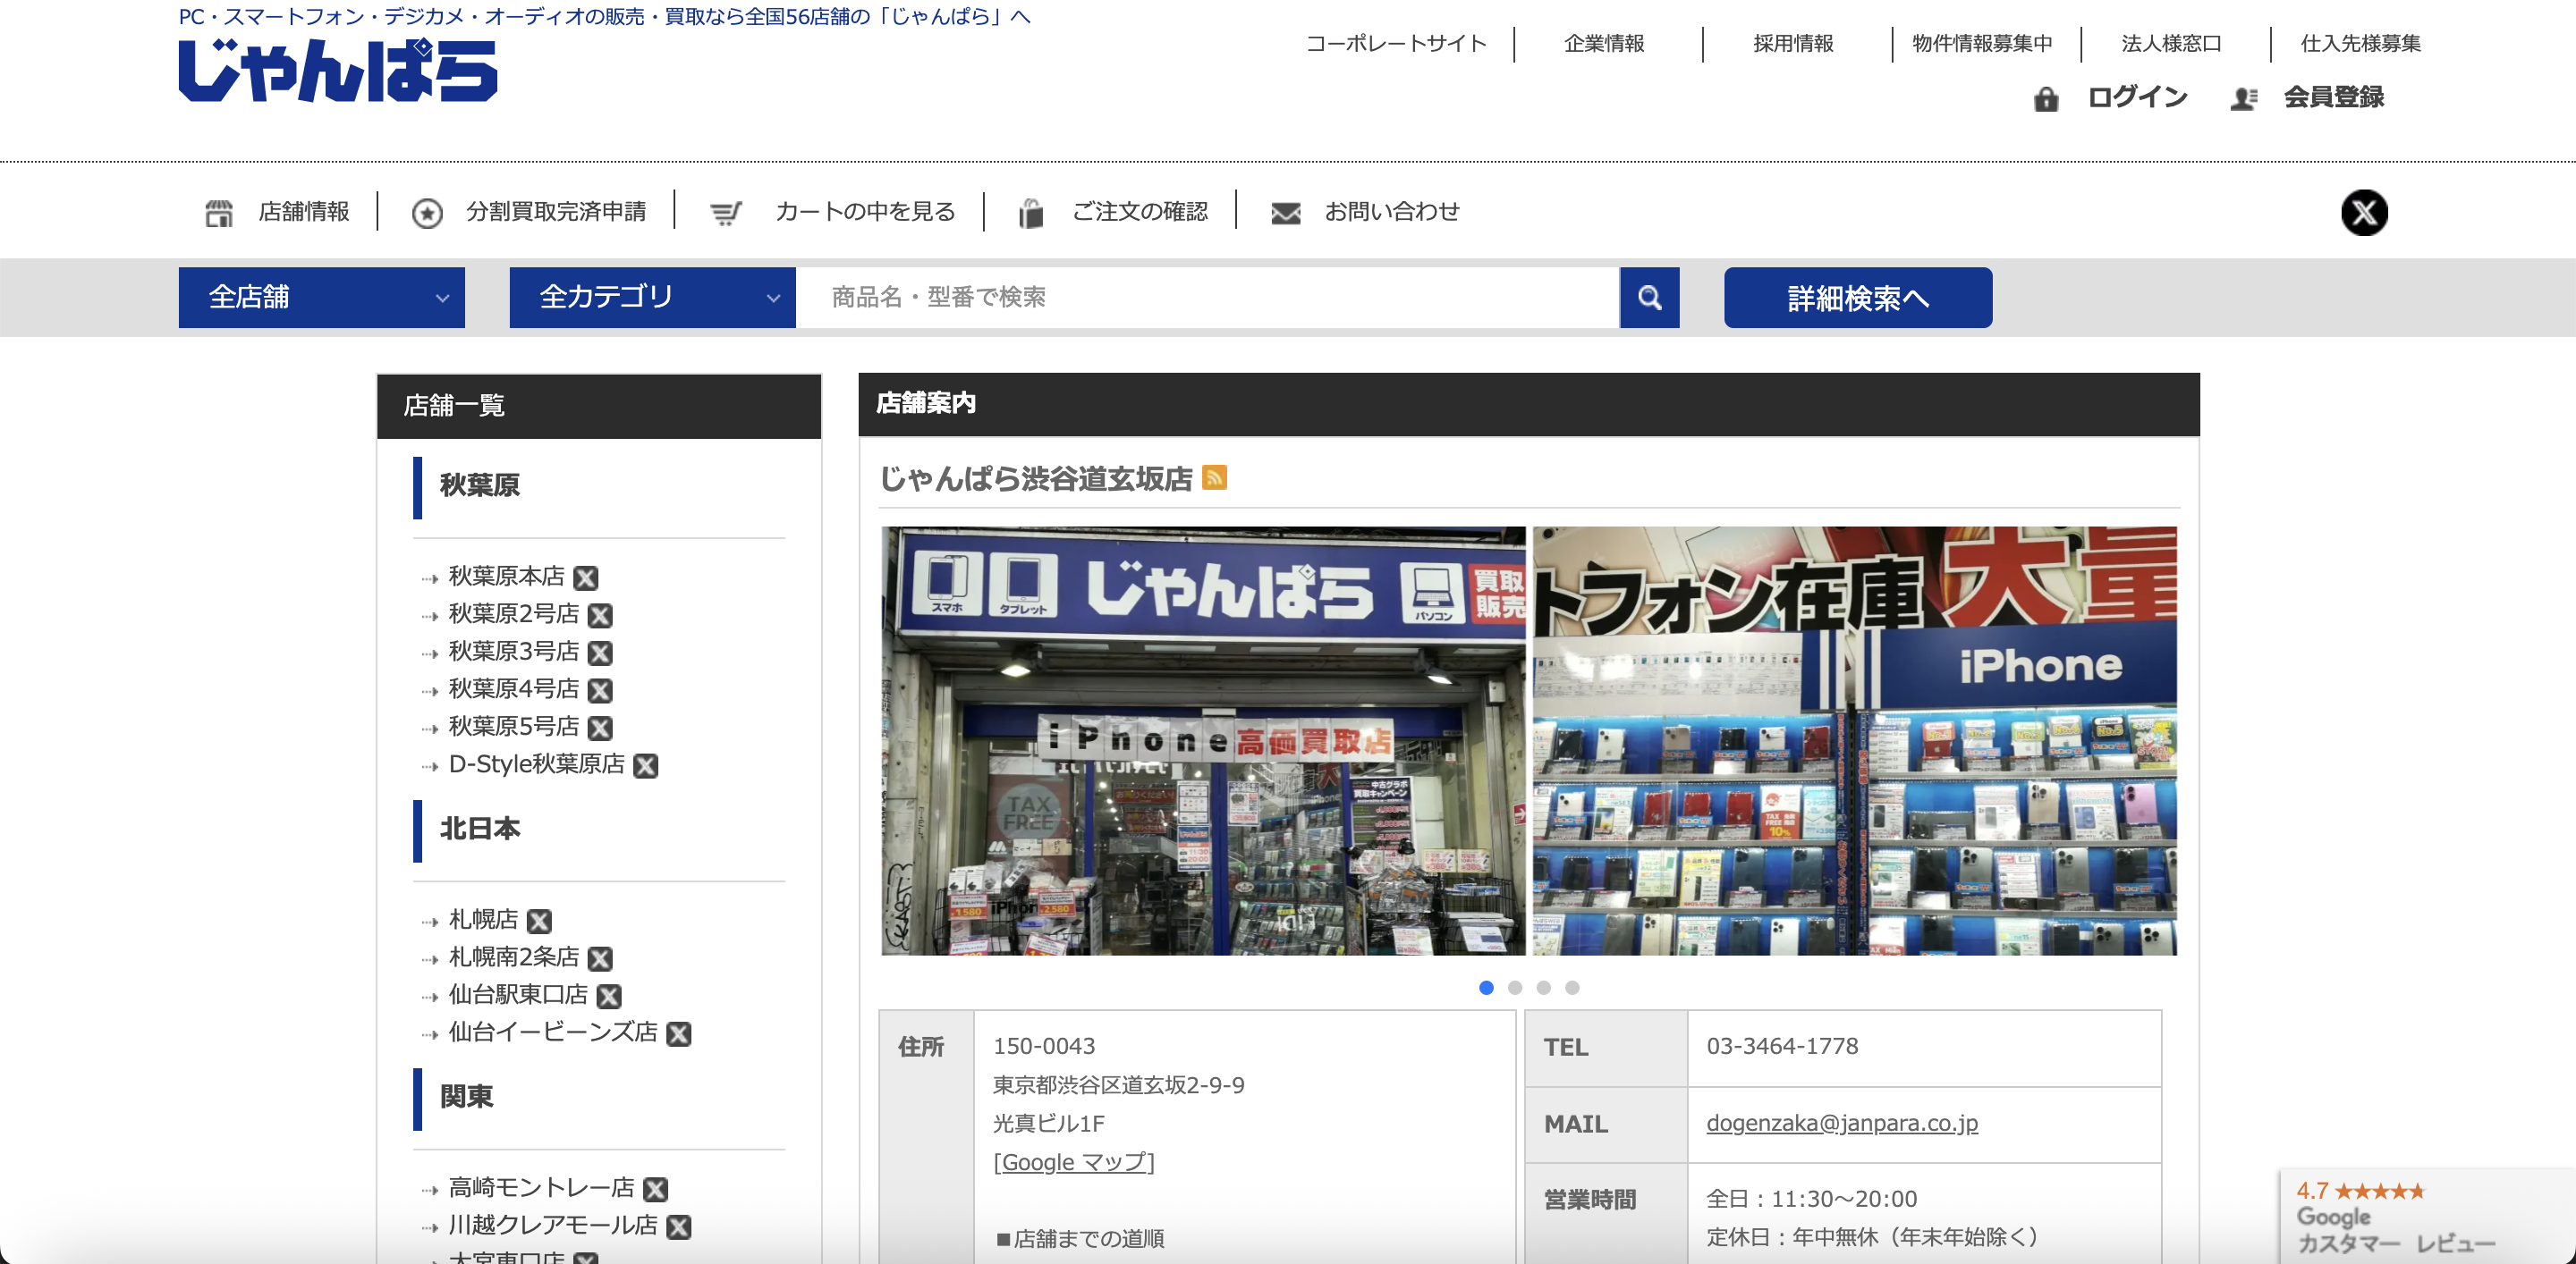Open the お問い合わせ link

coord(1391,212)
